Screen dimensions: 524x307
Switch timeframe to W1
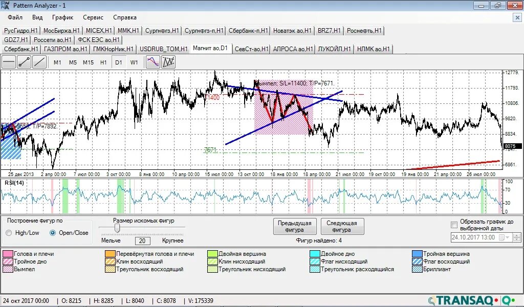[x=134, y=62]
